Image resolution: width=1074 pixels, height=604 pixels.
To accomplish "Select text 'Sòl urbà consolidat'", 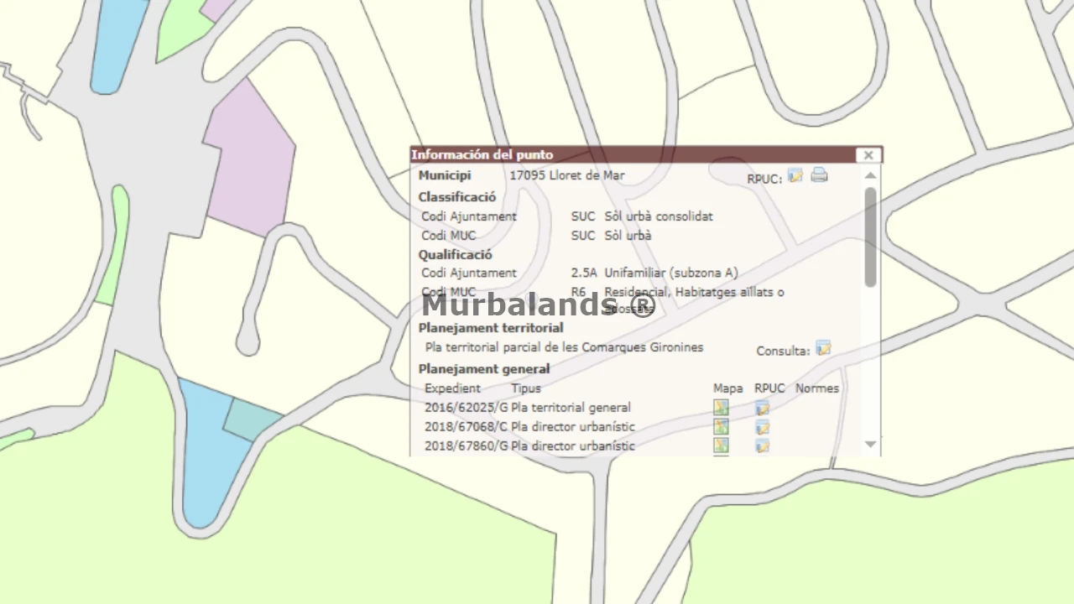I will [x=659, y=216].
